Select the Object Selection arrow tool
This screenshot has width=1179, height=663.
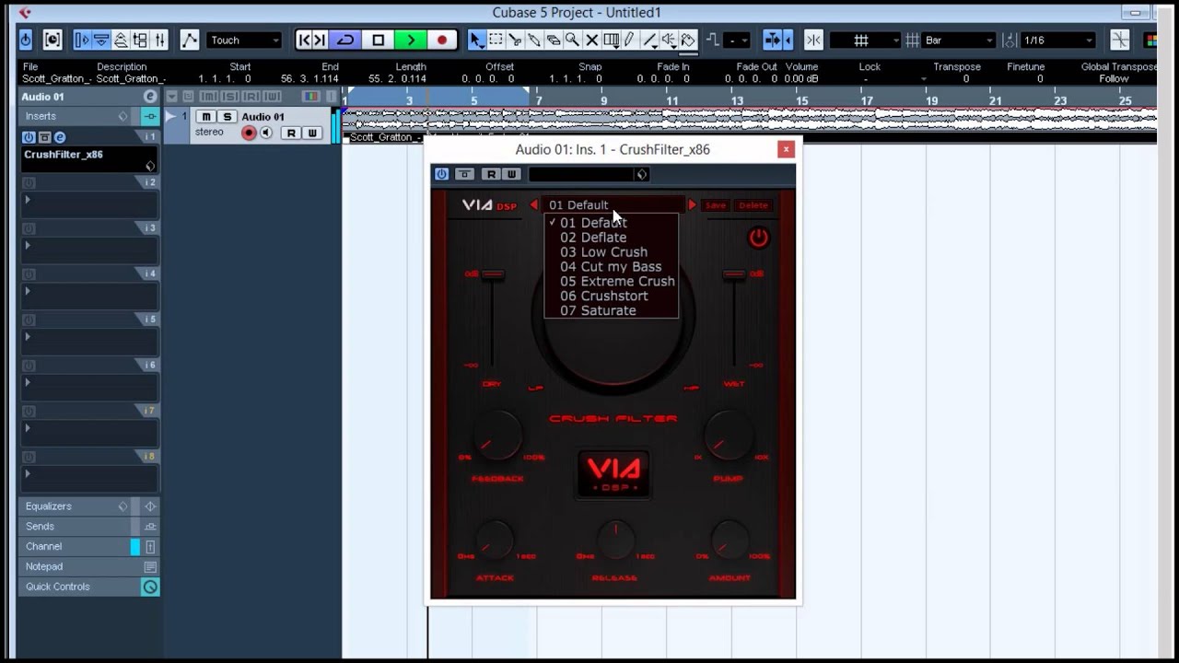coord(475,41)
